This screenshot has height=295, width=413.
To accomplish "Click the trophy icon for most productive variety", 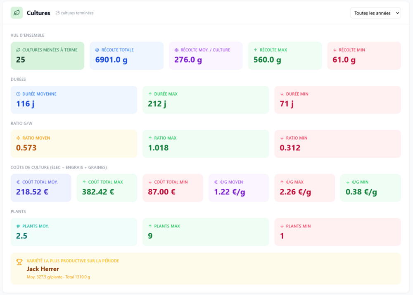I will click(x=19, y=262).
